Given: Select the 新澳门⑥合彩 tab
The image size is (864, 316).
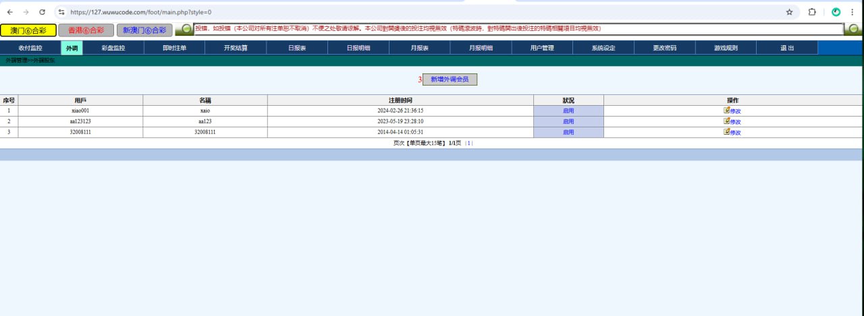Looking at the screenshot, I should point(144,30).
